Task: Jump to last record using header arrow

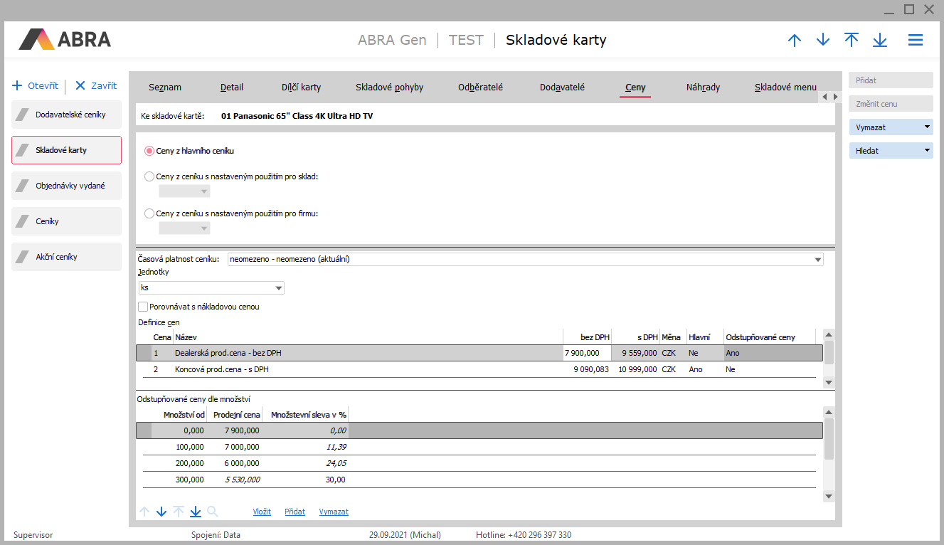Action: coord(880,41)
